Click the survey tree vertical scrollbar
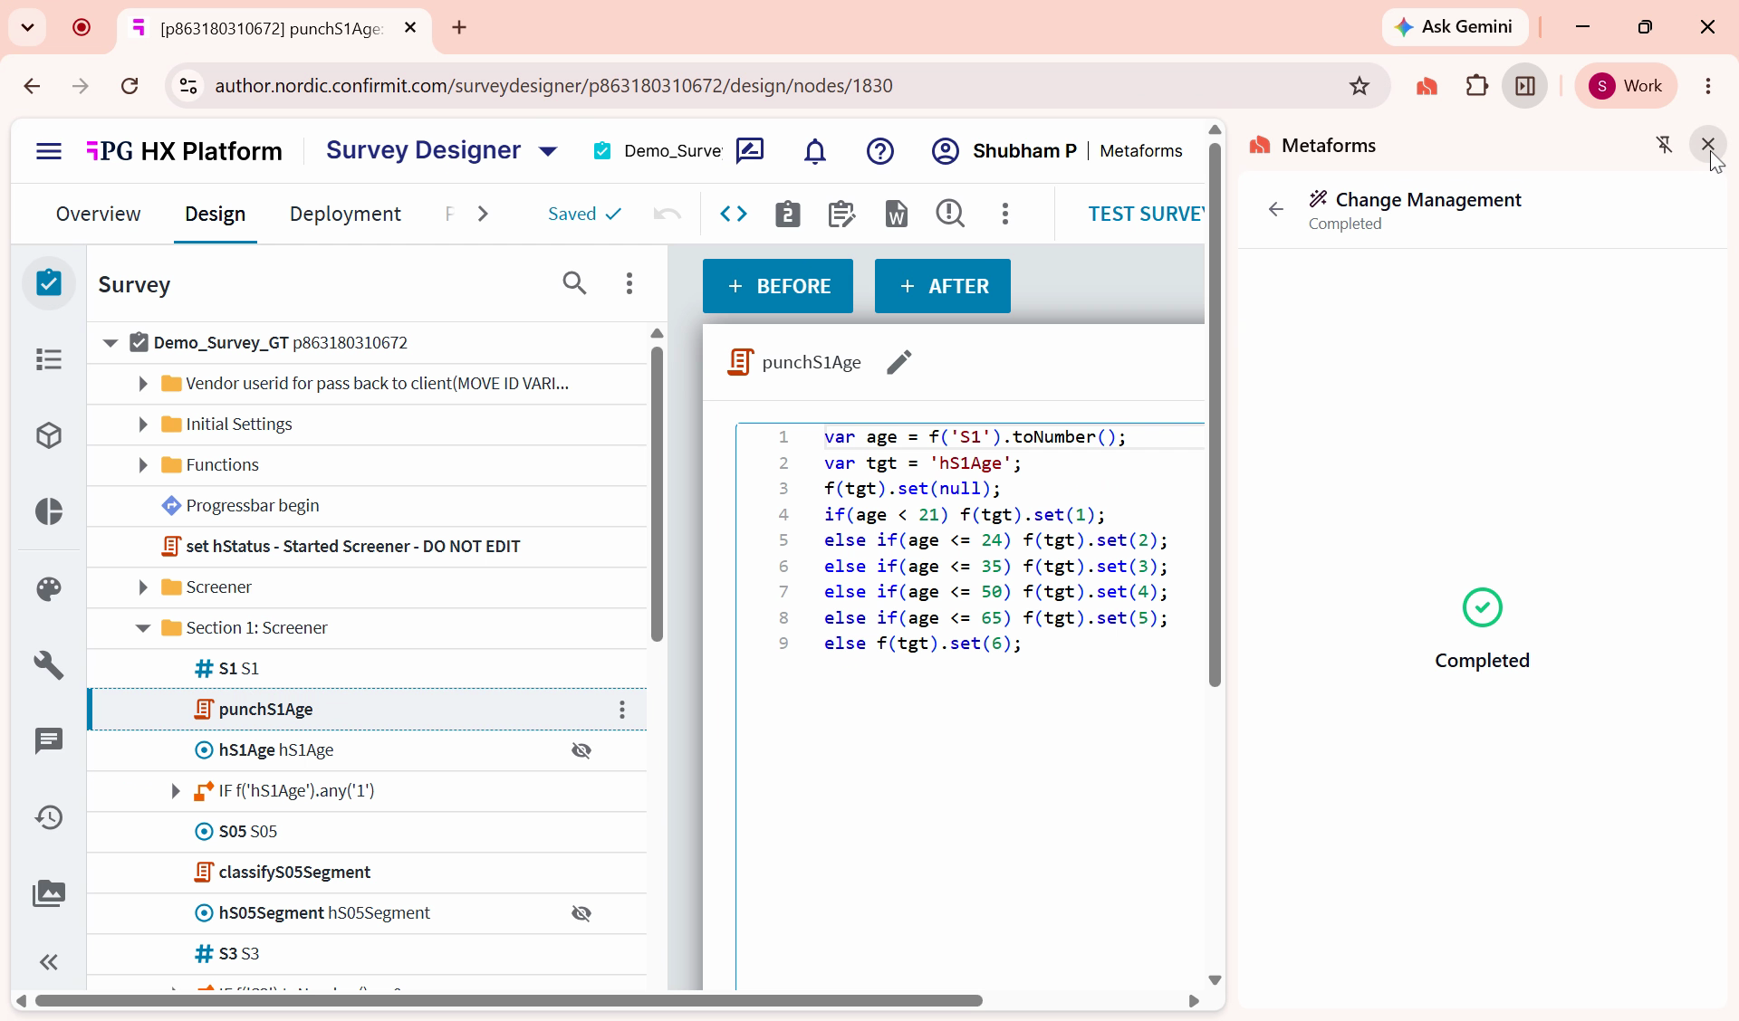The width and height of the screenshot is (1739, 1021). coord(657,493)
